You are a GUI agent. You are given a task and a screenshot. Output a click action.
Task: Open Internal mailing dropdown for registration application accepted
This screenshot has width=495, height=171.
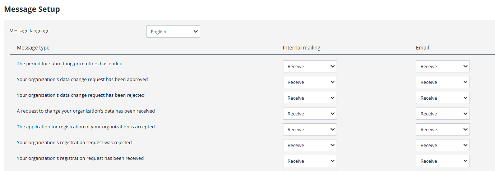click(310, 129)
